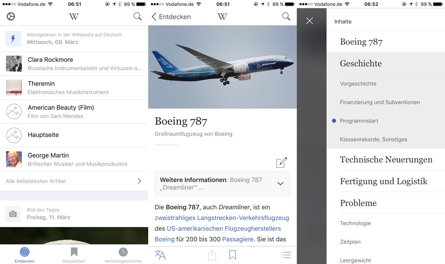
Task: Go back to Entdecken
Action: pos(171,17)
